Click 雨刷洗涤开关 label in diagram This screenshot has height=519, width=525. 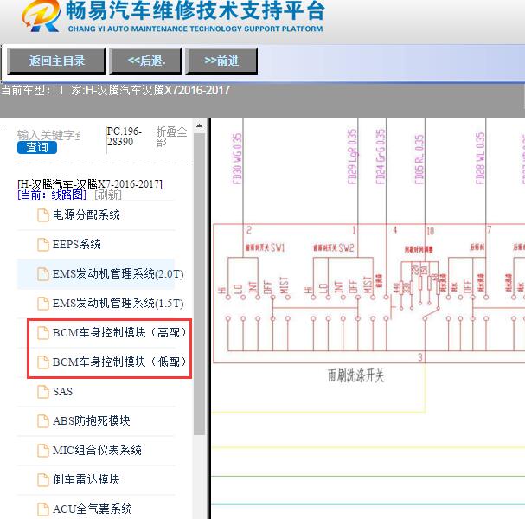(x=355, y=375)
